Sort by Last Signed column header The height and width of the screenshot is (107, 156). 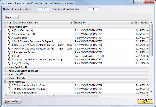142,23
